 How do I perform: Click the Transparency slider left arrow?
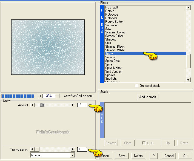click(x=32, y=150)
